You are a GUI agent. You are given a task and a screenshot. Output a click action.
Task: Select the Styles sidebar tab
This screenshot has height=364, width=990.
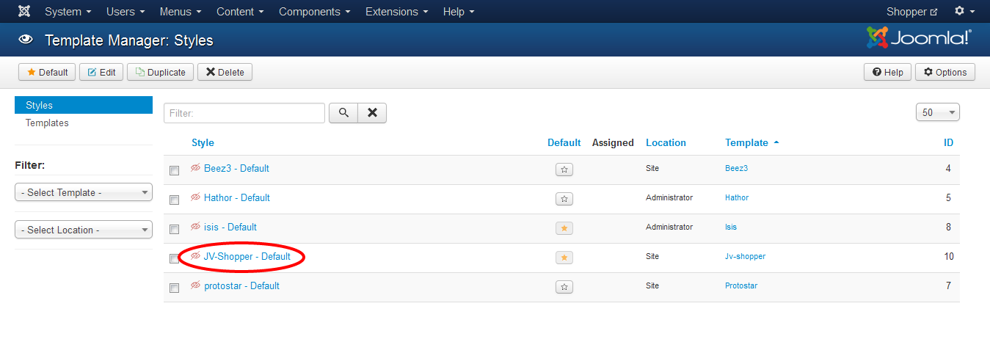(84, 105)
